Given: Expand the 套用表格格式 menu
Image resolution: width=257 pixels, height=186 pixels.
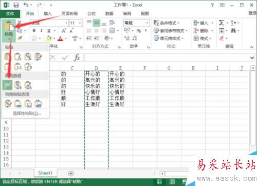Looking at the screenshot, I should click(171, 31).
